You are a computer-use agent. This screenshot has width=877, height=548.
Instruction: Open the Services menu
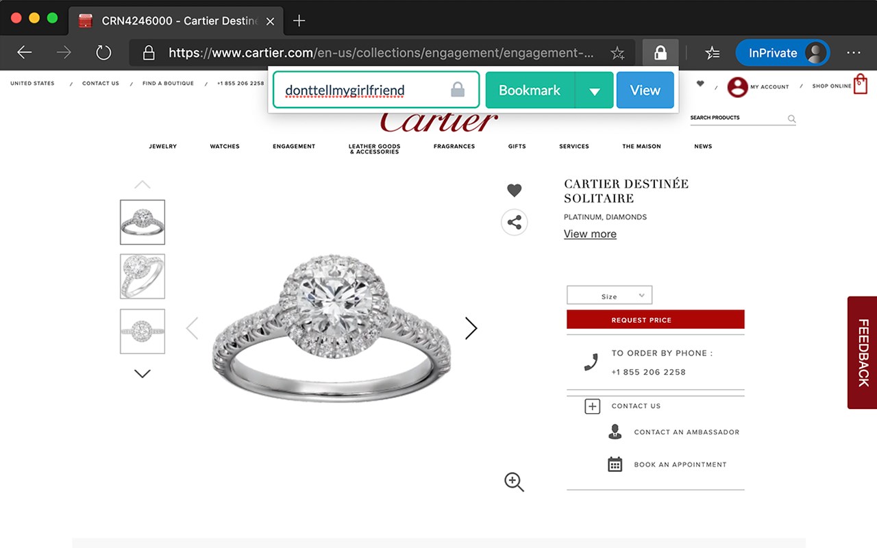[x=574, y=147]
